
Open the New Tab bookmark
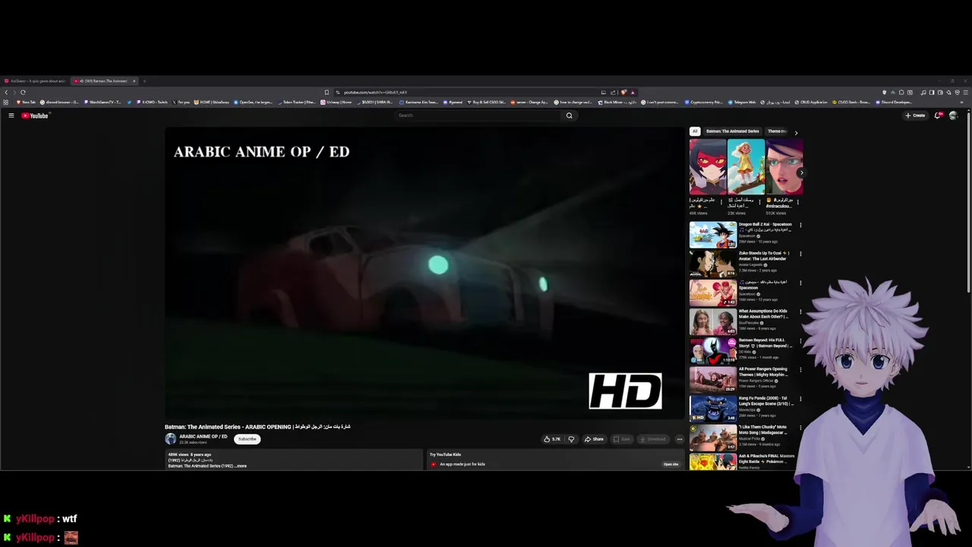[27, 102]
